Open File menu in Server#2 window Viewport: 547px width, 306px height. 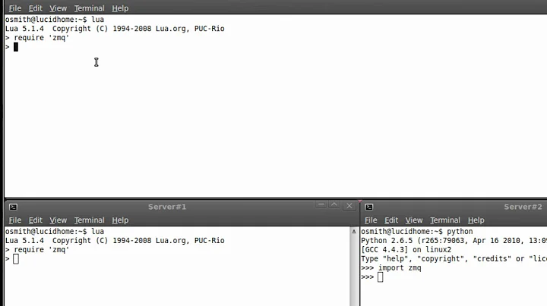click(x=371, y=220)
